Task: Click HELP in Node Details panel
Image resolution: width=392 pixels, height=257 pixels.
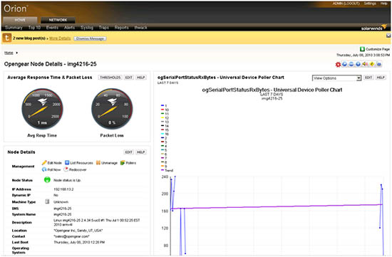Action: 141,152
